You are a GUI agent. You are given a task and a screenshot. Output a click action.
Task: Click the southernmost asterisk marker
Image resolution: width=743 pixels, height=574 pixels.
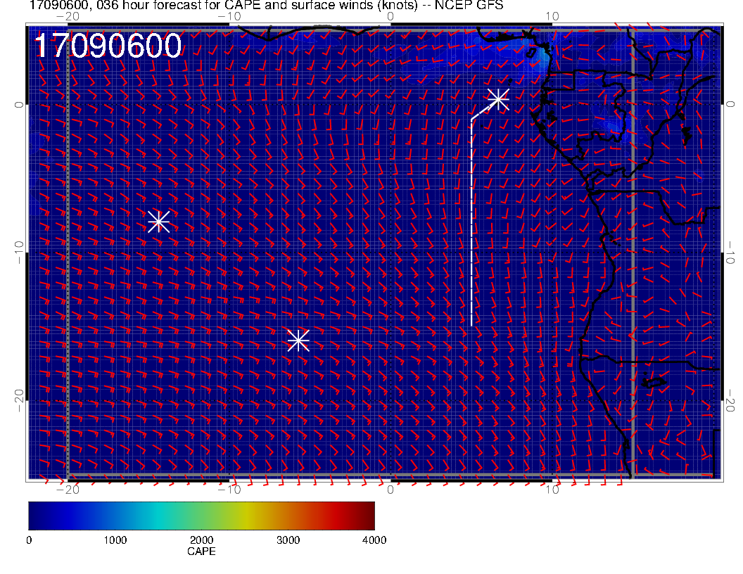click(x=298, y=340)
